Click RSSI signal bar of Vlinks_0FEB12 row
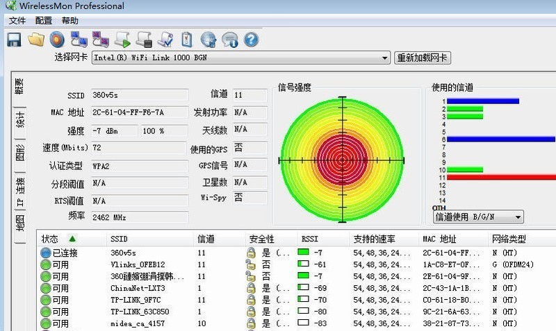 [x=303, y=264]
